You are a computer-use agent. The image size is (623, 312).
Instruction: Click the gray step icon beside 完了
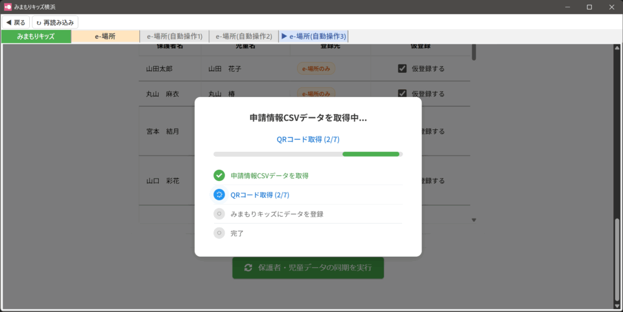click(x=219, y=233)
